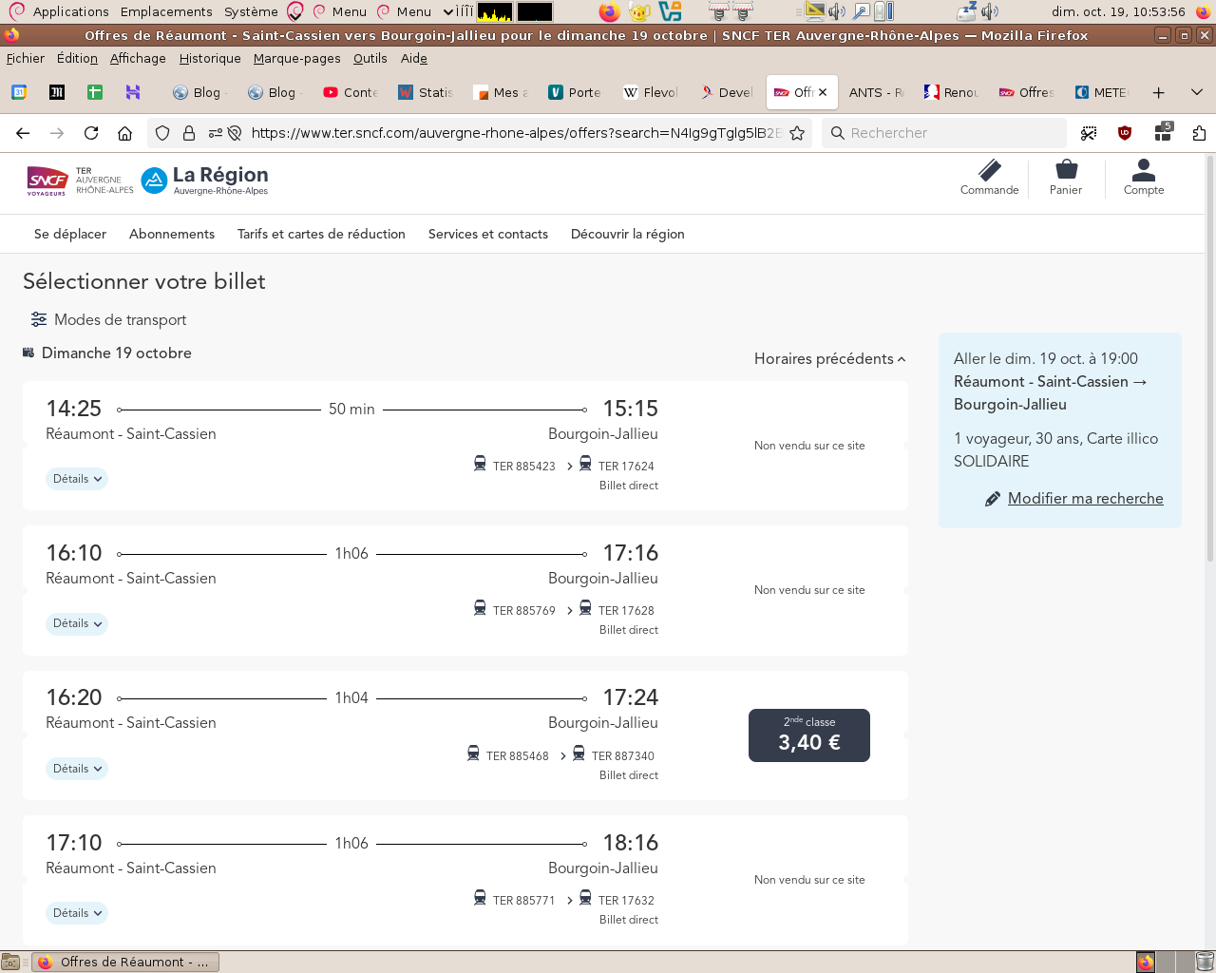
Task: Open the Abonnements navigation item
Action: click(172, 234)
